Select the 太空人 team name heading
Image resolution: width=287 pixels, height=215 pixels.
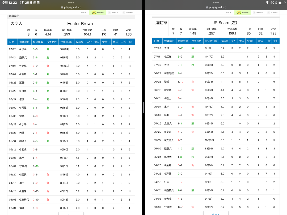[16, 24]
